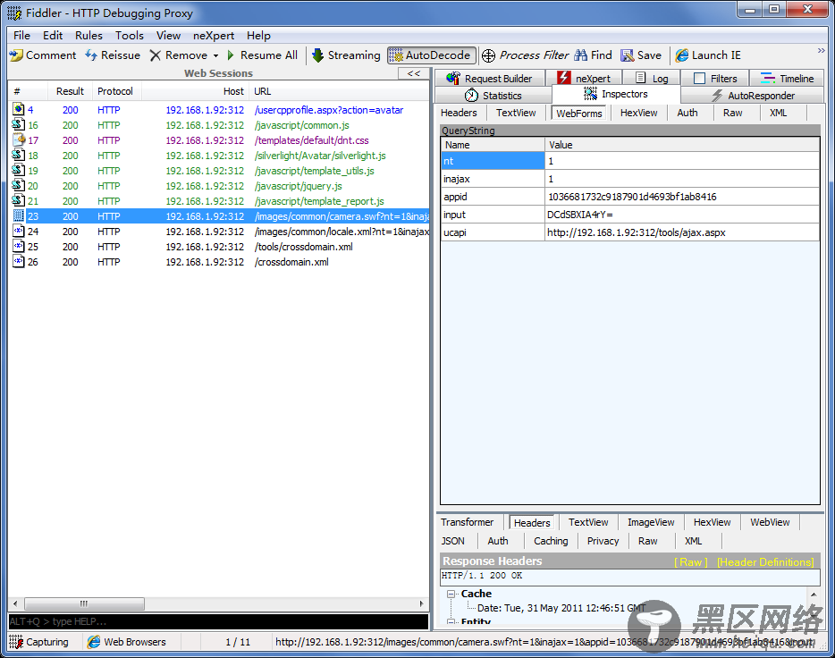Click the Remove X icon
835x658 pixels.
tap(155, 55)
